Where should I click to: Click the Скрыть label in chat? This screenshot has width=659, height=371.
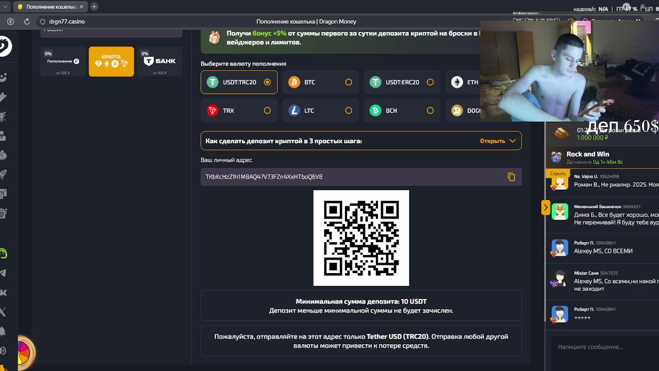click(558, 174)
